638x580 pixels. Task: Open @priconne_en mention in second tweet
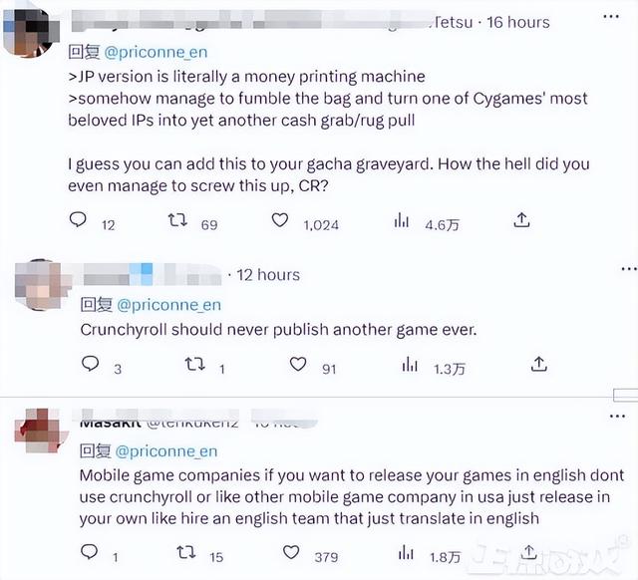point(168,305)
